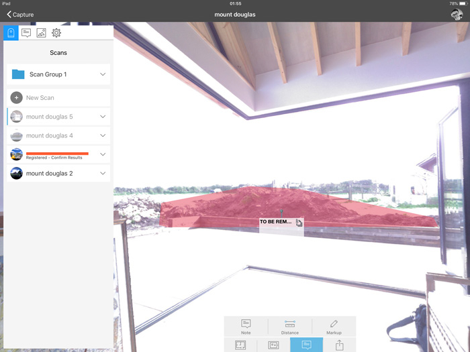Activate the Markup pencil tool

(334, 327)
